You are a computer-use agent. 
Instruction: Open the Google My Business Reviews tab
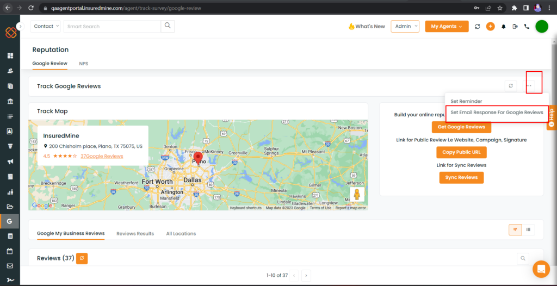[71, 233]
